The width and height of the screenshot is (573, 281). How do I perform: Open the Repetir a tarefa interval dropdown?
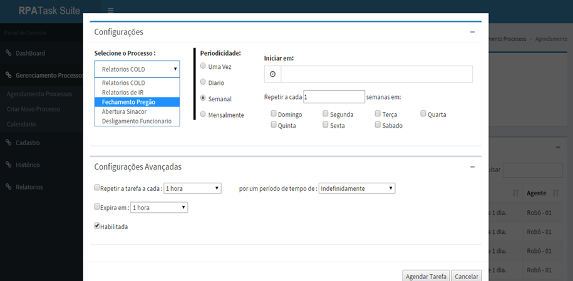(x=192, y=188)
